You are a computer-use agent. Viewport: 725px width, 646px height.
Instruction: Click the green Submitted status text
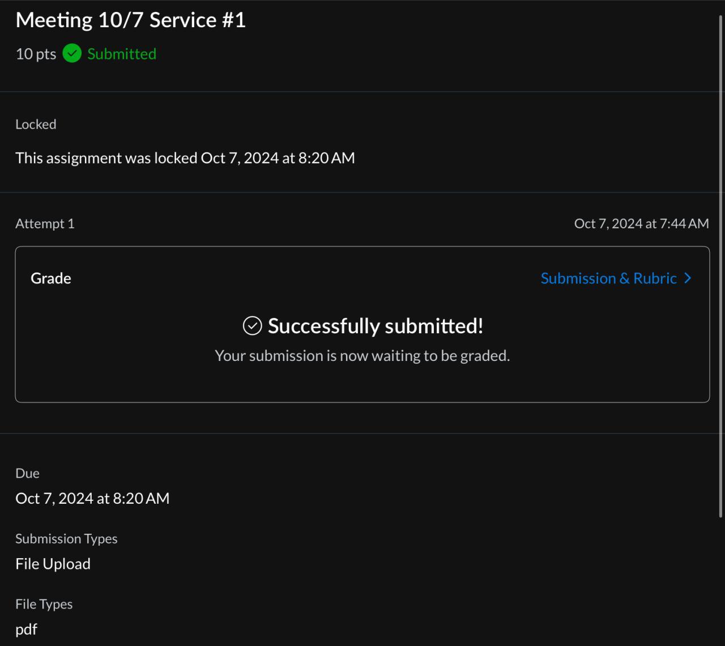pos(122,54)
